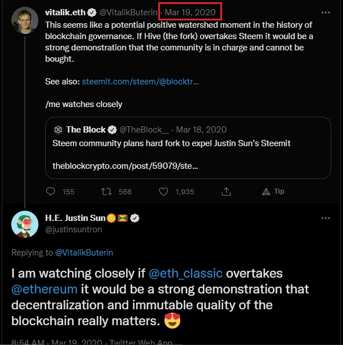Open the theblockcrypto.com article link

[125, 167]
